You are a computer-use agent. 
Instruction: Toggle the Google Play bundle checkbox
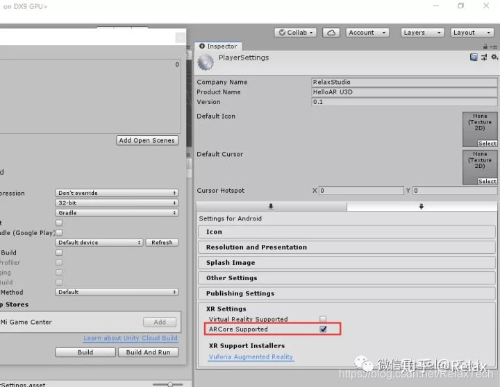59,233
